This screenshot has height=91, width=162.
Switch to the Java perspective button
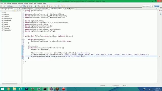[157, 6]
